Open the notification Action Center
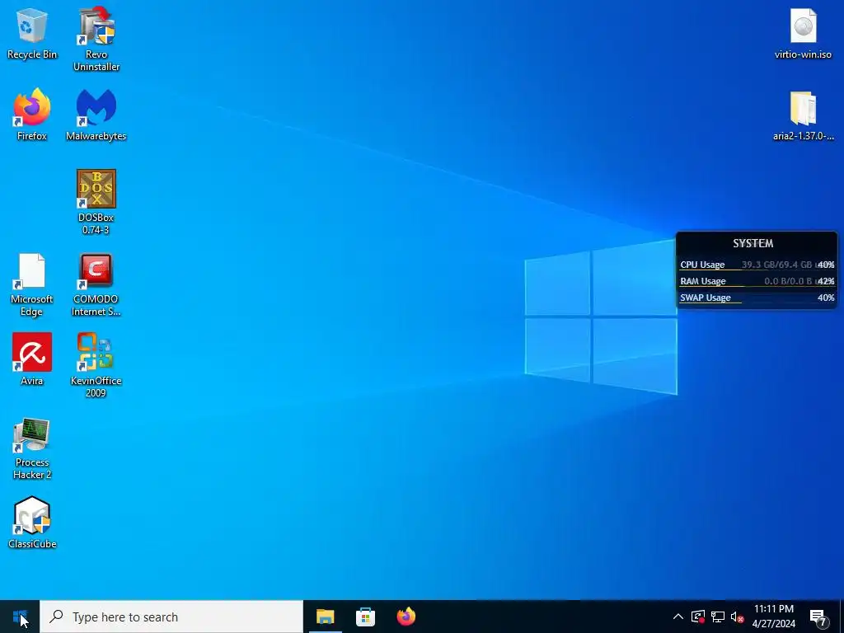Image resolution: width=844 pixels, height=633 pixels. (x=818, y=617)
